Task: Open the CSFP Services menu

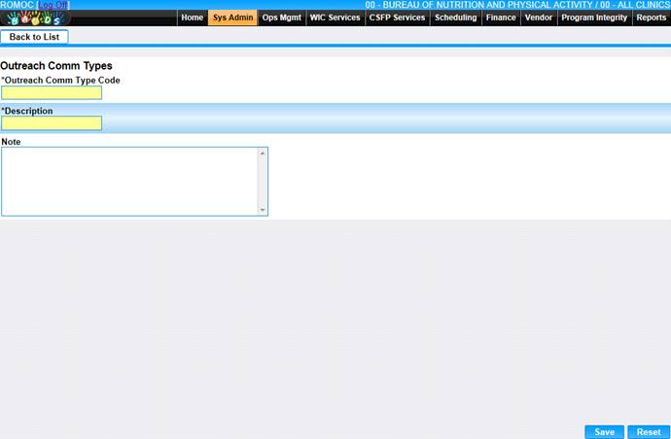Action: 397,17
